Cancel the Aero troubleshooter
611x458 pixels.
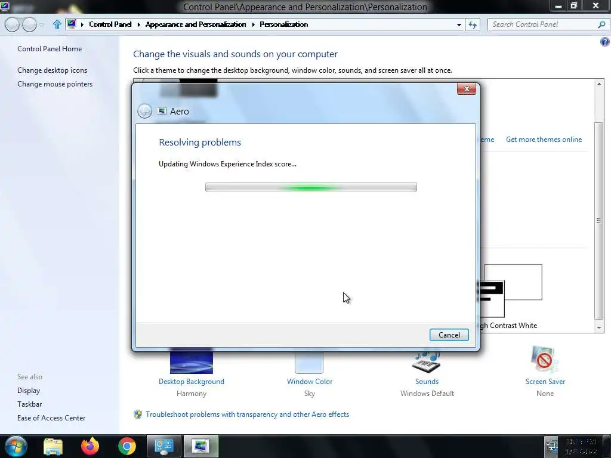tap(449, 335)
